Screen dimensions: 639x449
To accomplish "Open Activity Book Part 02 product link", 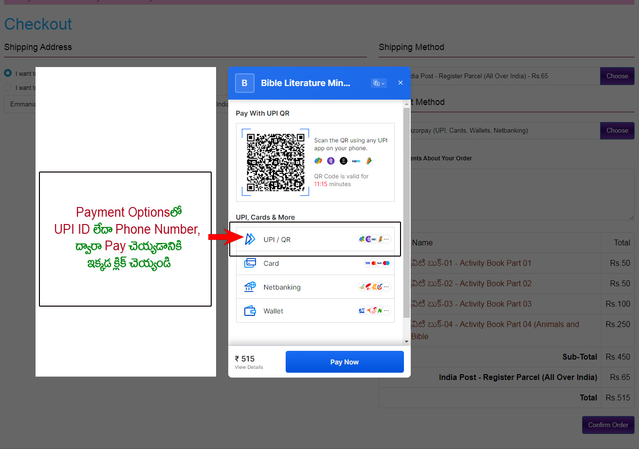I will point(471,283).
